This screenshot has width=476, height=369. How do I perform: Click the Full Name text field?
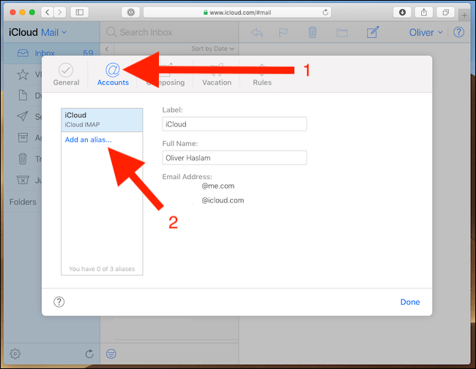coord(234,158)
